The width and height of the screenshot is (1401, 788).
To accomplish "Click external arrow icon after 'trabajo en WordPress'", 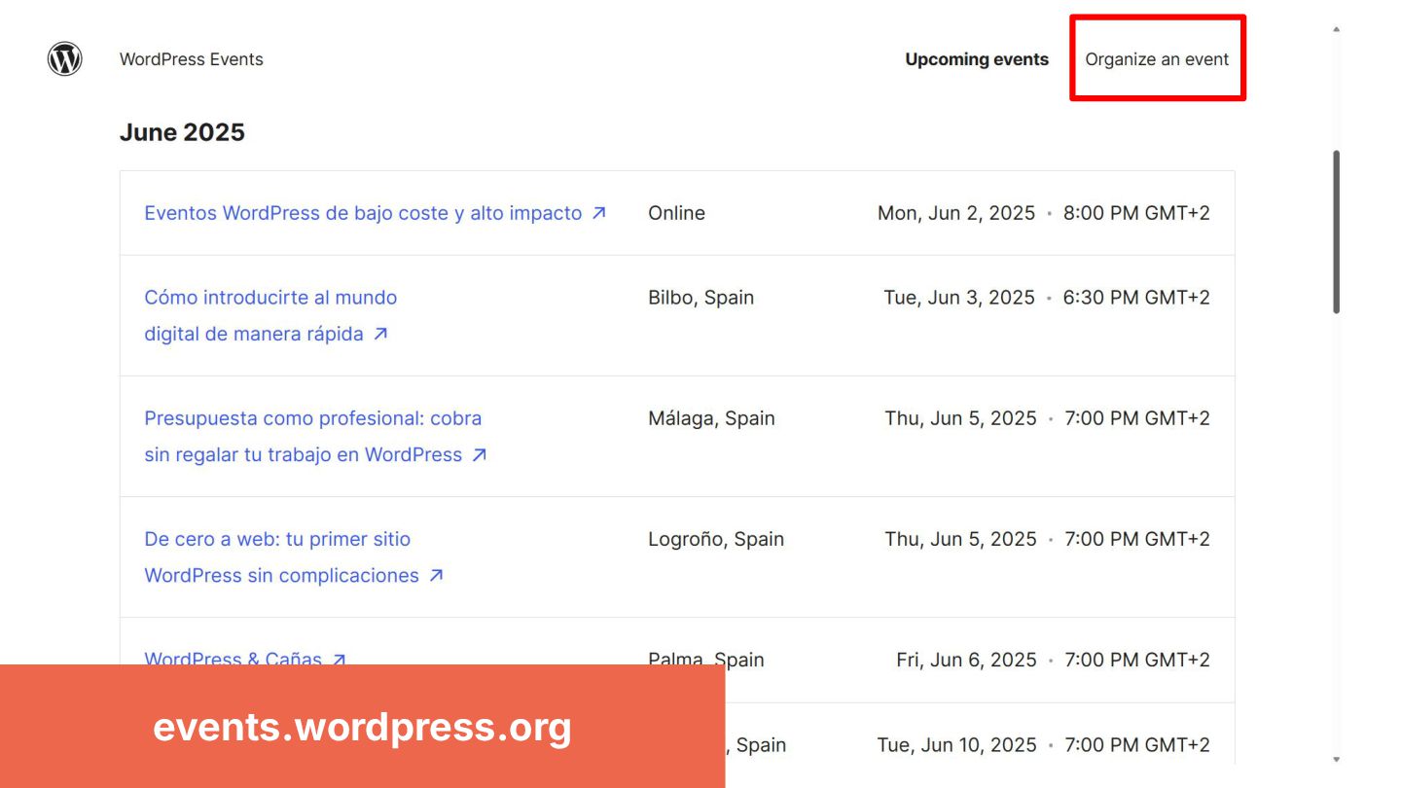I will click(479, 454).
